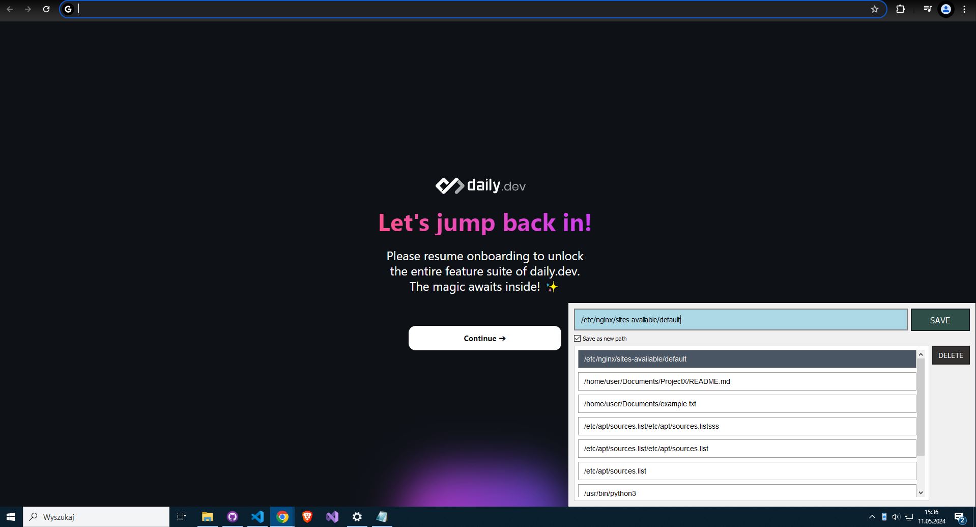The image size is (976, 527).
Task: Focus the browser address bar
Action: point(472,9)
